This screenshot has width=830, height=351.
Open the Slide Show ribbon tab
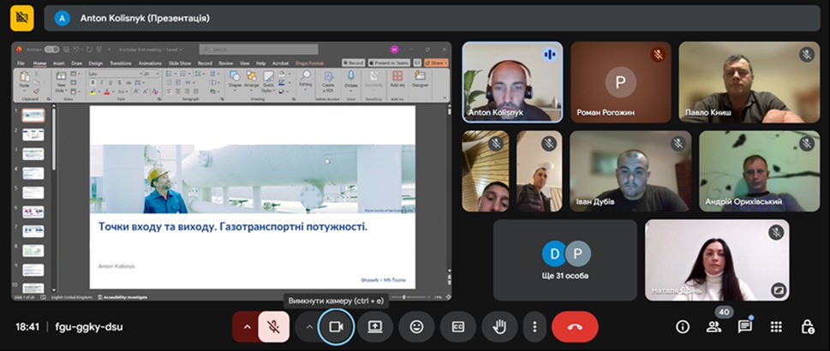[x=180, y=62]
